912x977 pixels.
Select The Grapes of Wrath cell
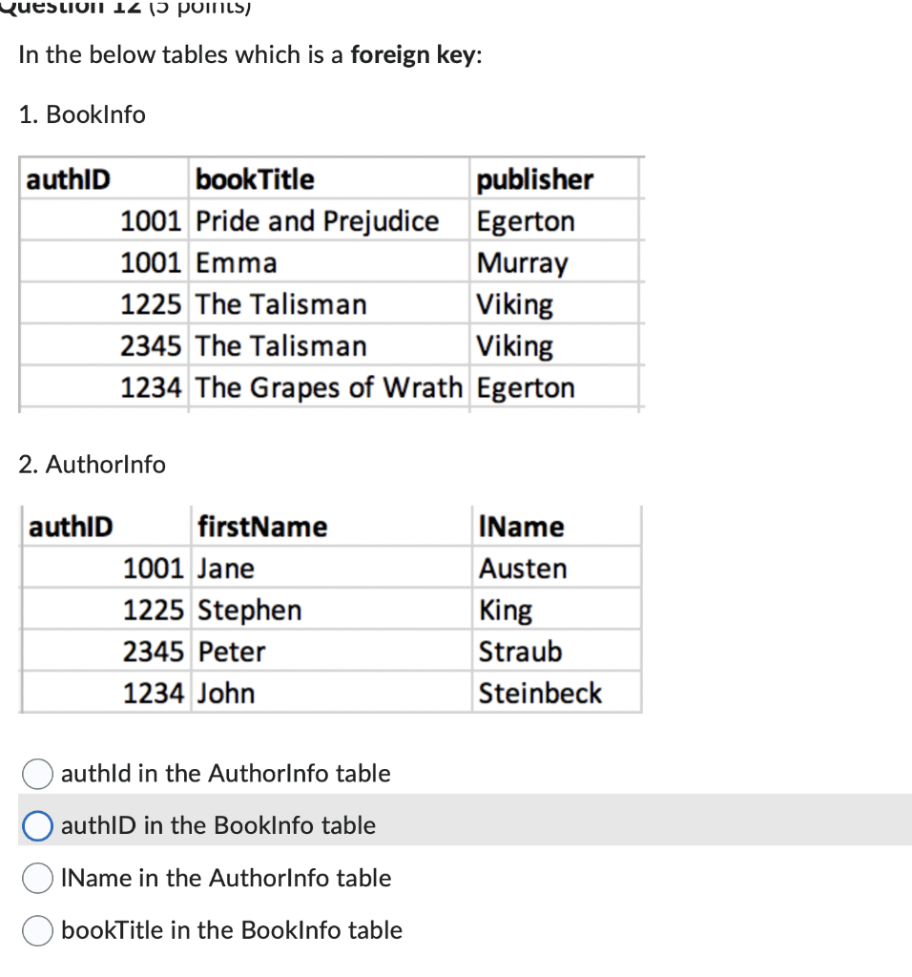(327, 387)
